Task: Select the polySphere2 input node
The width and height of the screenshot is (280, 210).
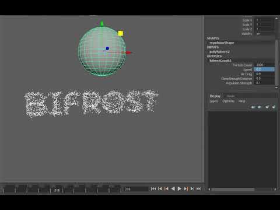Action: tap(219, 52)
